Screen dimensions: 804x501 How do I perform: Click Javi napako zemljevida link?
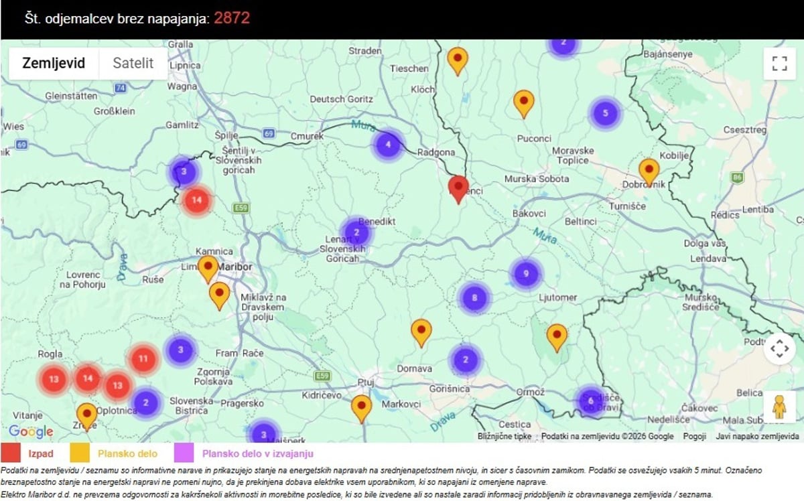(757, 436)
